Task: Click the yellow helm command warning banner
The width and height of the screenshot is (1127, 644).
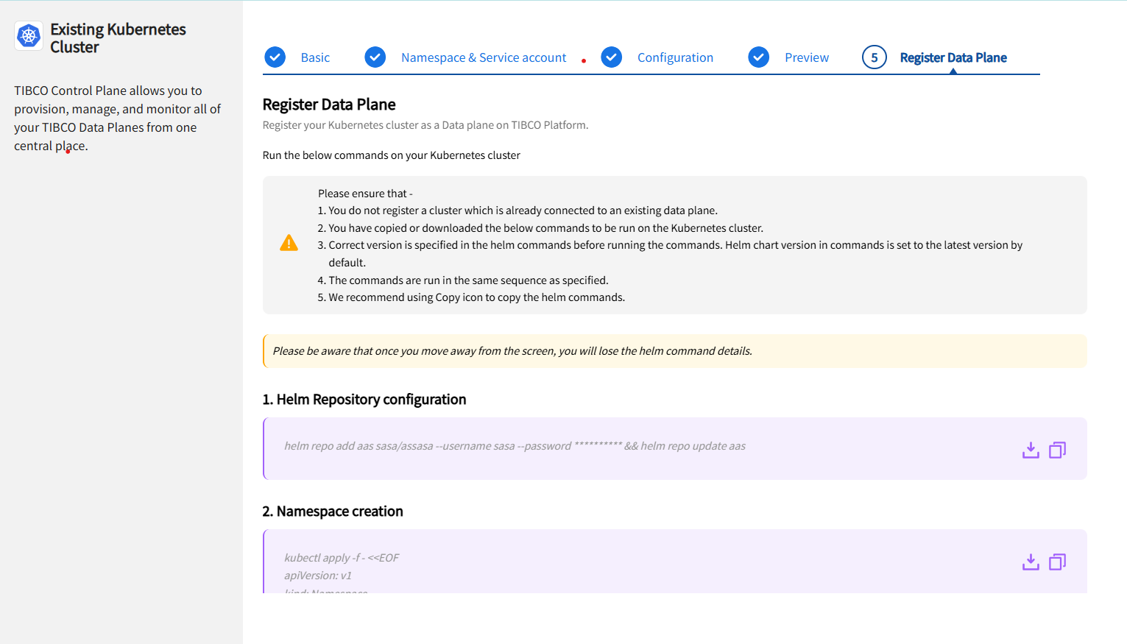Action: click(674, 351)
